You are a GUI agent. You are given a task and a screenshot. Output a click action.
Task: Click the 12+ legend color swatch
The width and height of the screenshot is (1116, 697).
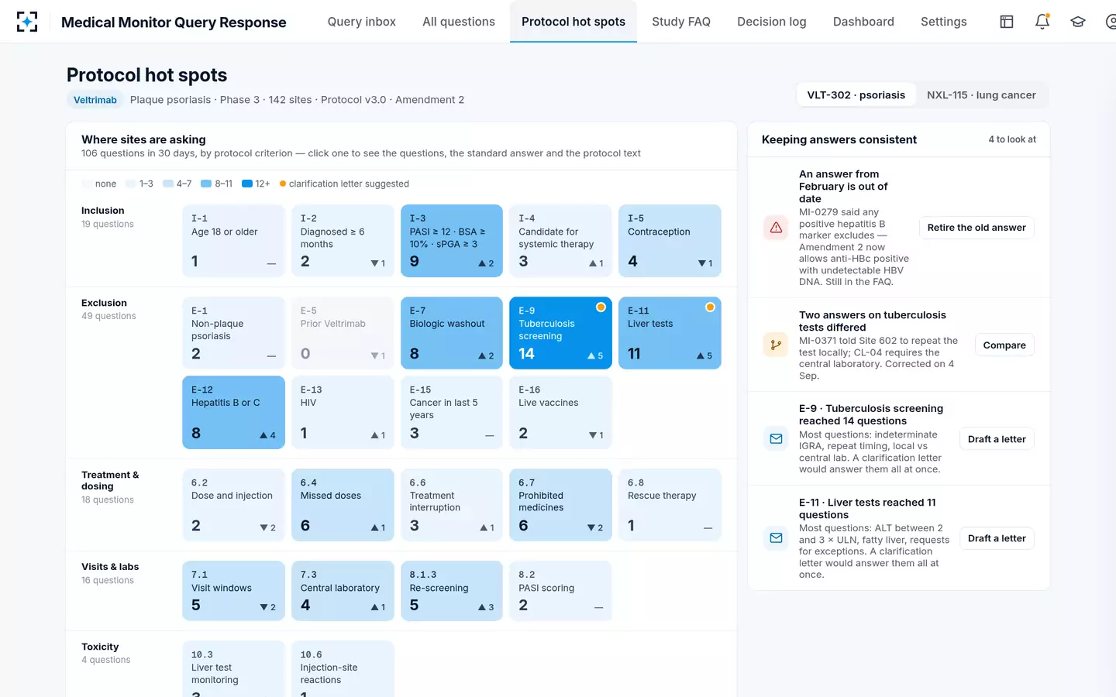click(247, 184)
